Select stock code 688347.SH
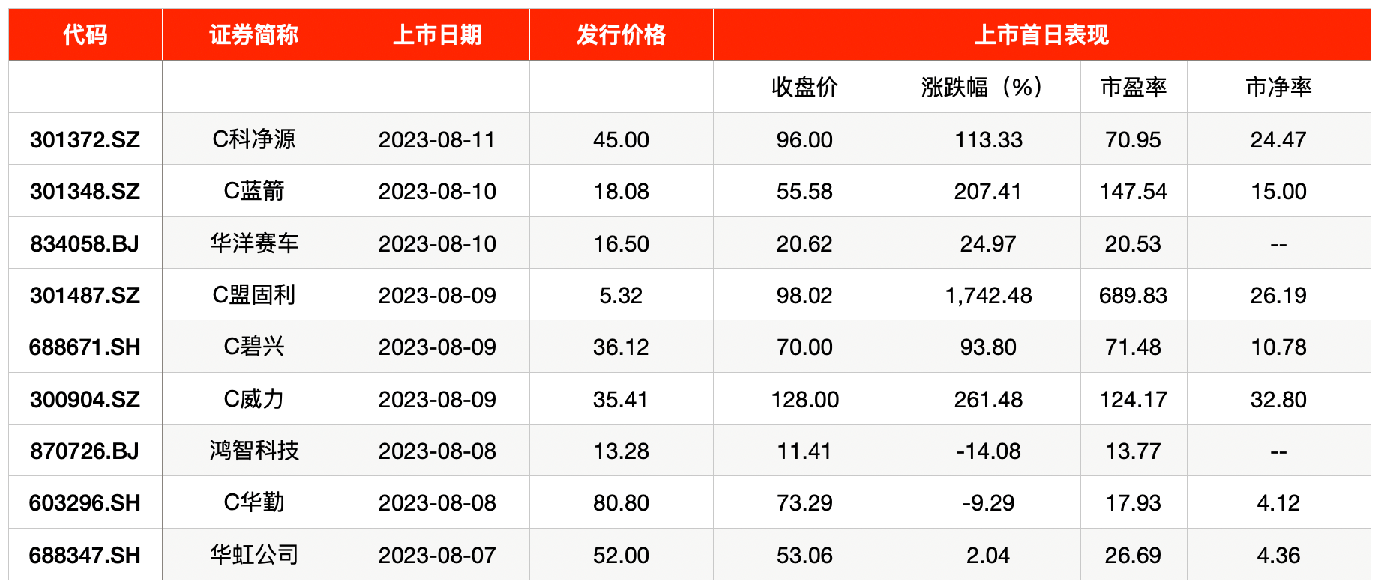The width and height of the screenshot is (1381, 587). [85, 555]
